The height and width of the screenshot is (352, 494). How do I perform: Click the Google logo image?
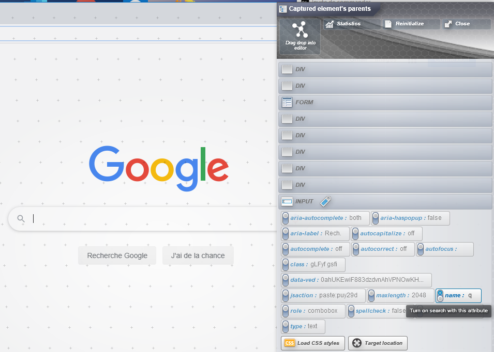point(159,168)
